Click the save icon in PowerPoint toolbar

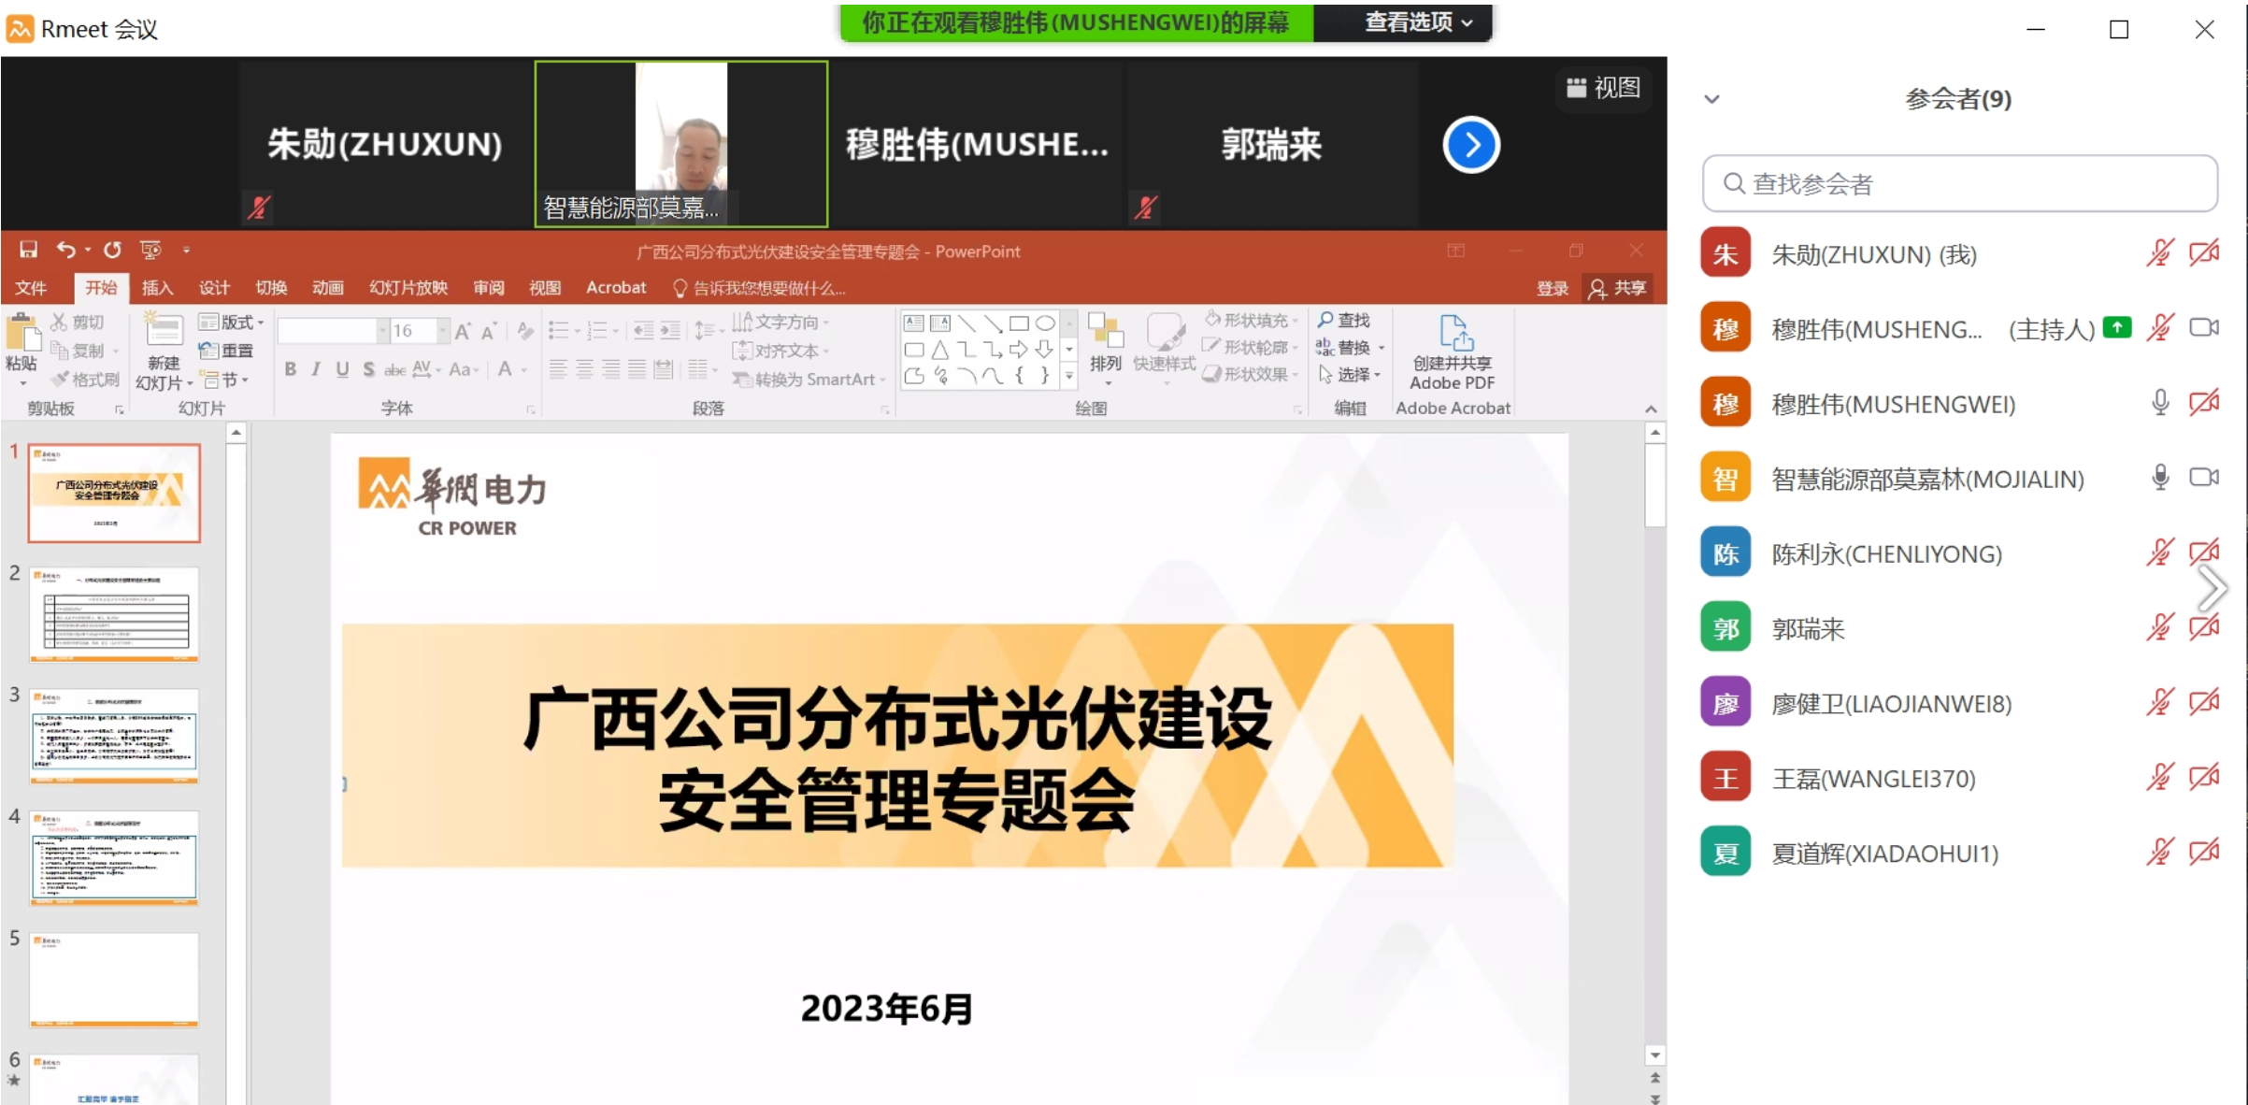pos(28,250)
